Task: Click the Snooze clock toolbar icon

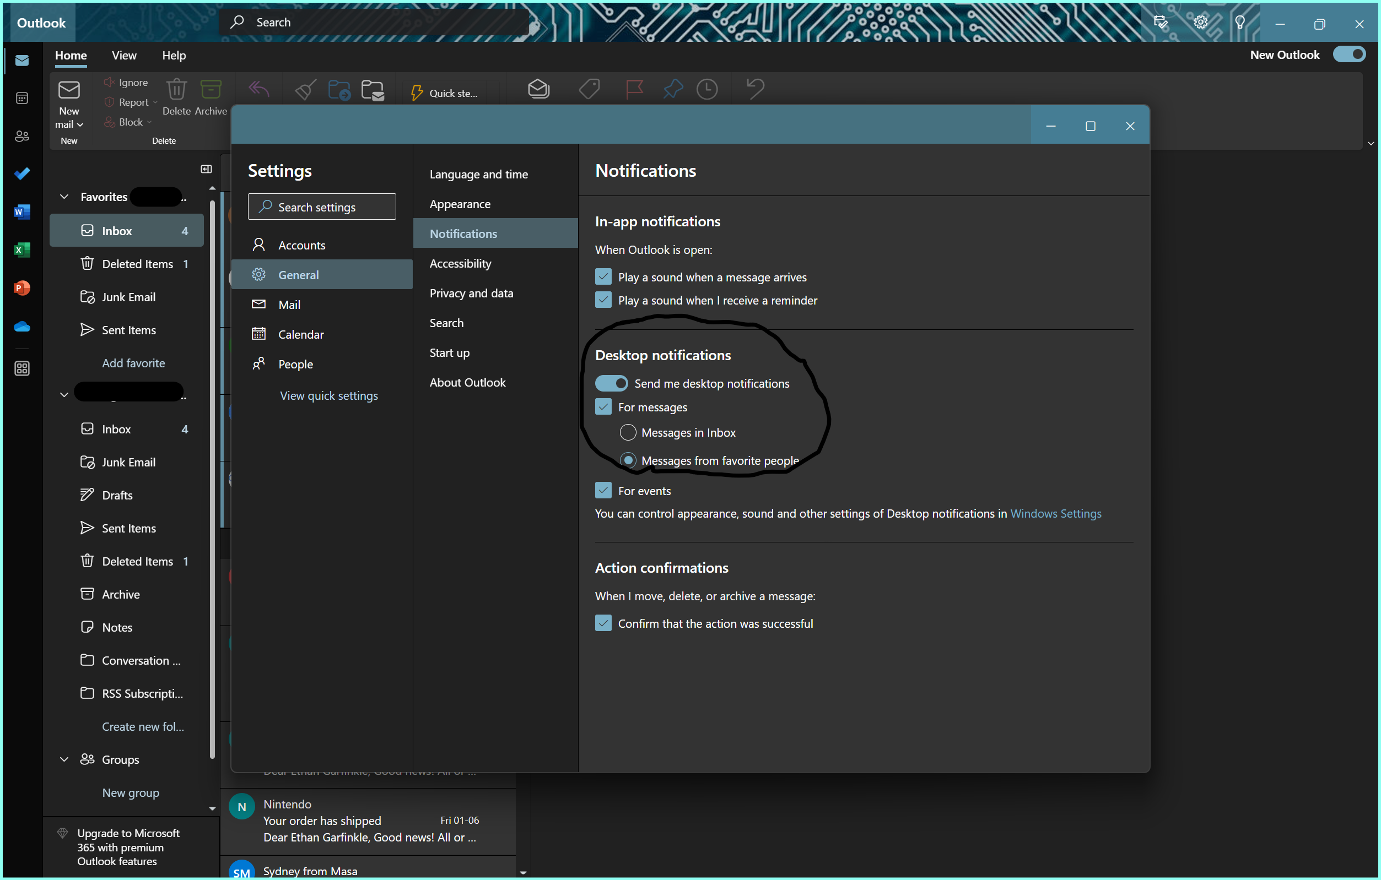Action: (706, 89)
